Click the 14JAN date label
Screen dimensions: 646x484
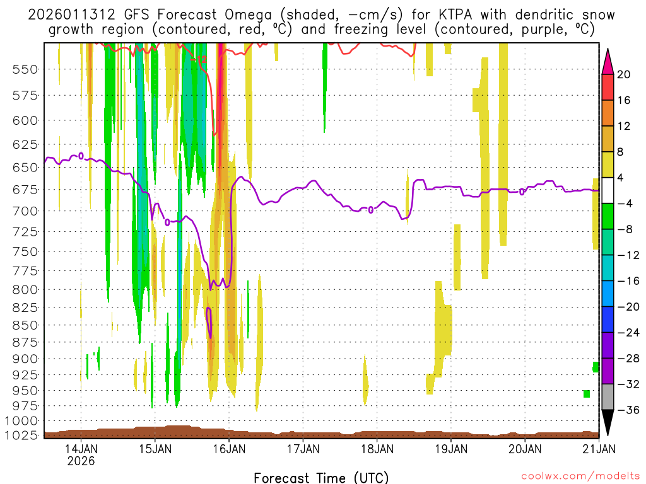coord(81,448)
